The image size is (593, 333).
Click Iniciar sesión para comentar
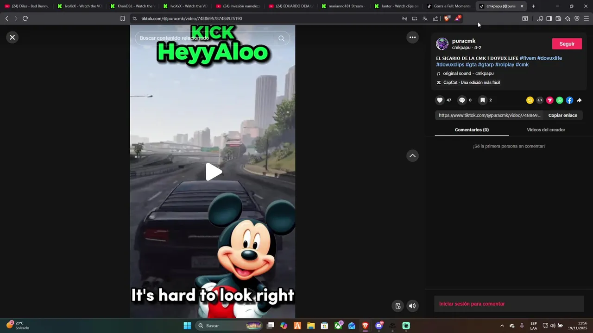tap(472, 304)
